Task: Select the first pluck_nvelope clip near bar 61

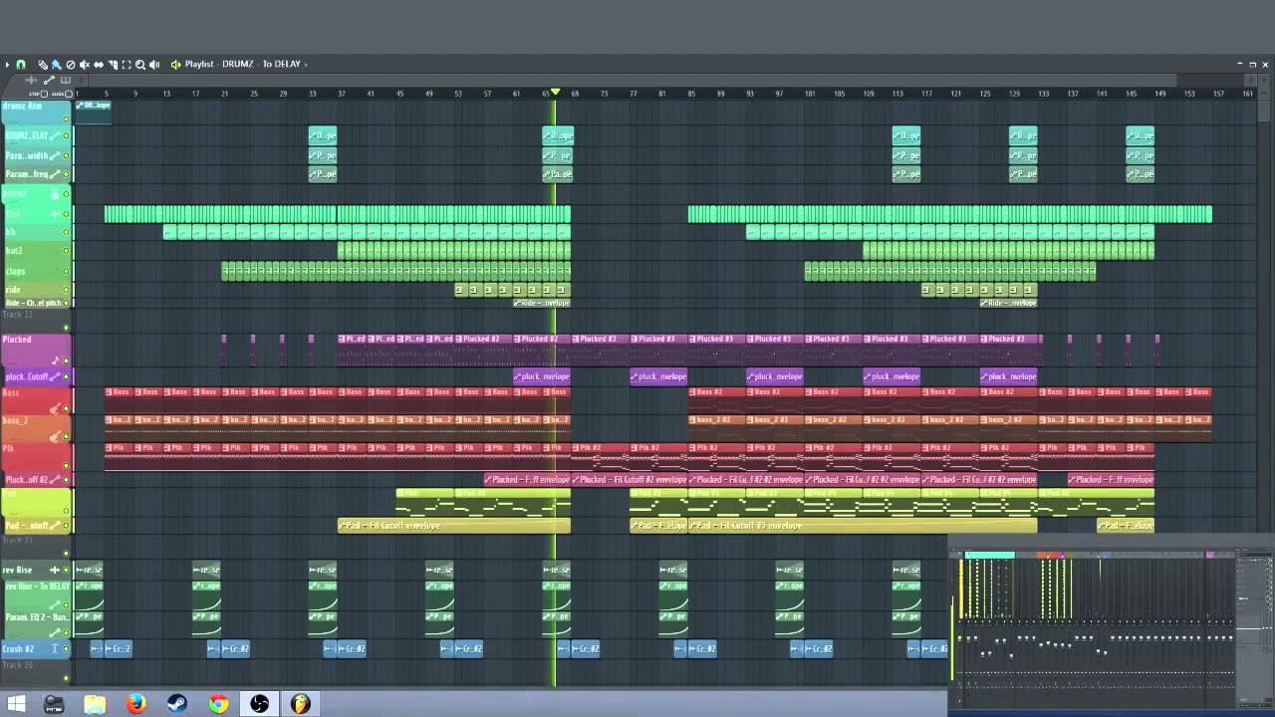Action: click(x=542, y=376)
